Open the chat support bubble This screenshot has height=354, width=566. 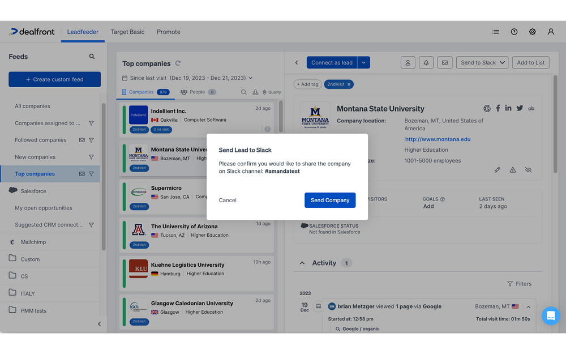[551, 315]
